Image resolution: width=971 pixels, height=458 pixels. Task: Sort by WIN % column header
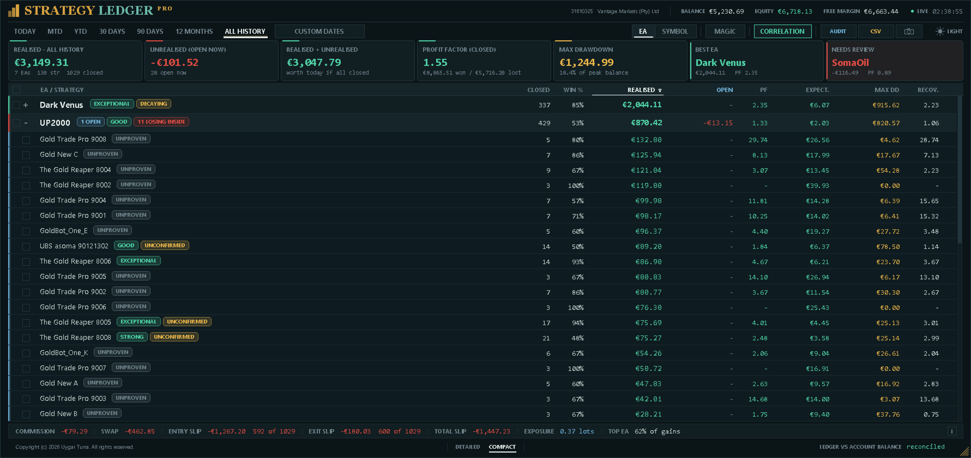(573, 90)
